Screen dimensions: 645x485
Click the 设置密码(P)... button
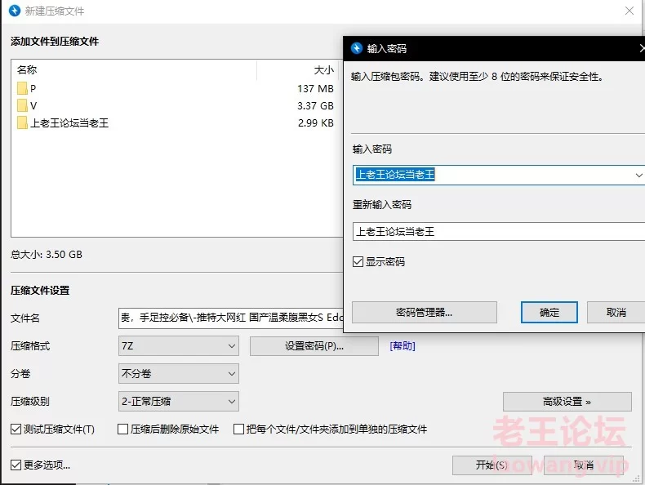pos(314,346)
